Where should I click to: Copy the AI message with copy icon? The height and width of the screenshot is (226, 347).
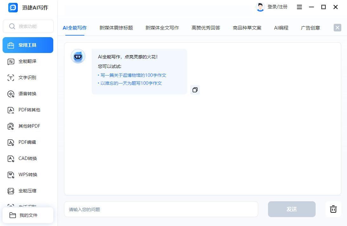click(x=195, y=90)
